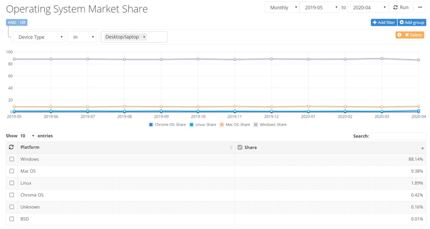Image resolution: width=430 pixels, height=229 pixels.
Task: Remove the Desktop/laptop filter tag
Action: coord(144,37)
